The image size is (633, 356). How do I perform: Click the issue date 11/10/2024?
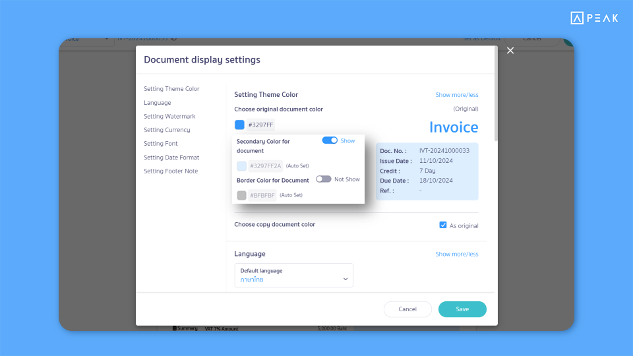[436, 161]
